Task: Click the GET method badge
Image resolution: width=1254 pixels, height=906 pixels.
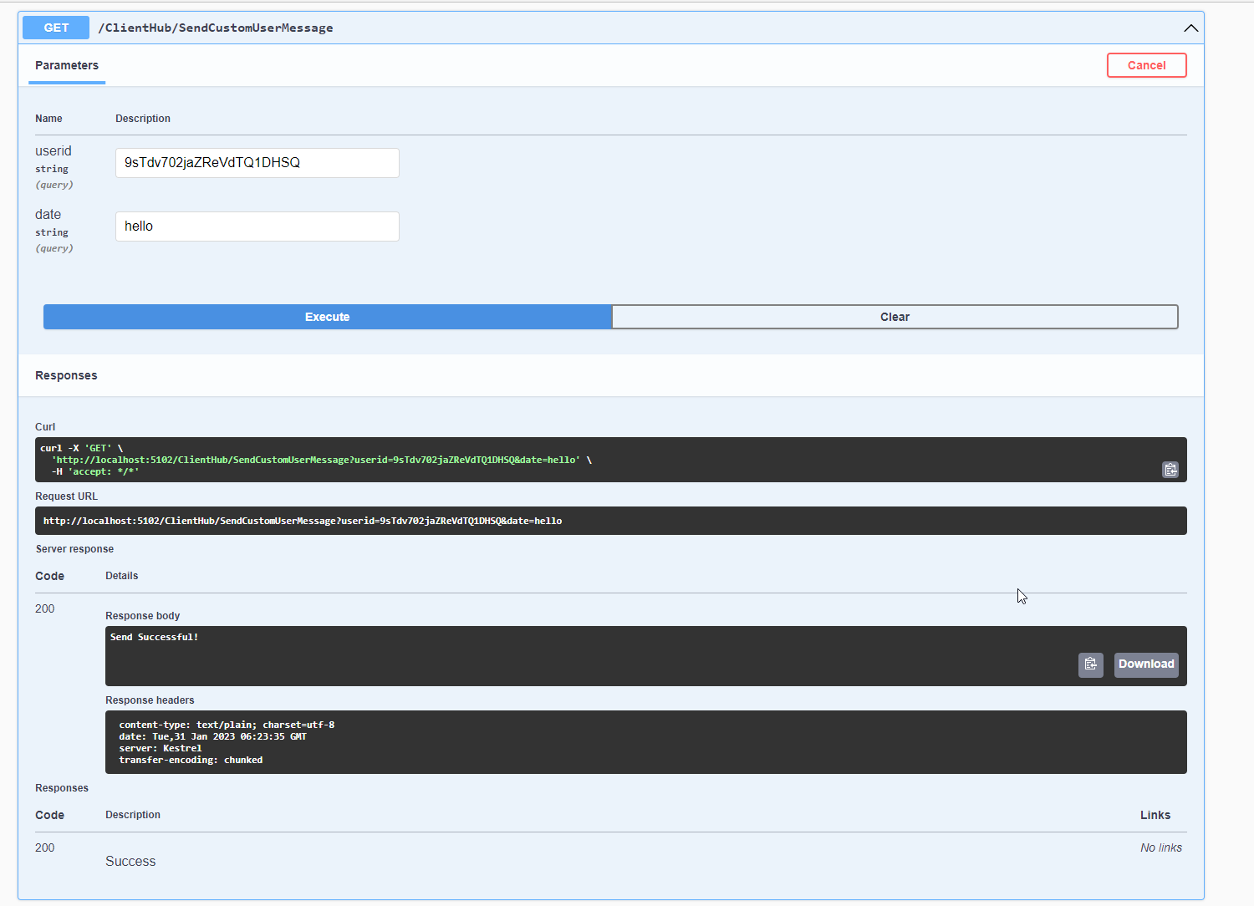Action: tap(56, 28)
